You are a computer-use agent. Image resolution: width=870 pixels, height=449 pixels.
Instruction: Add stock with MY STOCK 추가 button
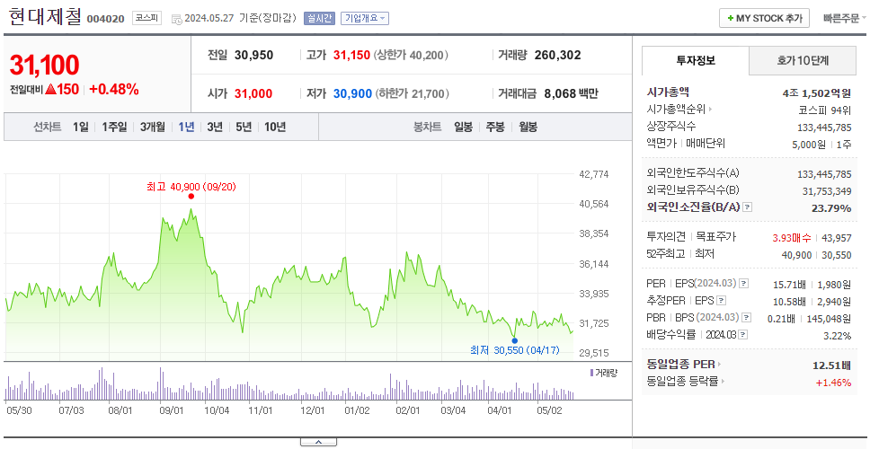click(765, 18)
